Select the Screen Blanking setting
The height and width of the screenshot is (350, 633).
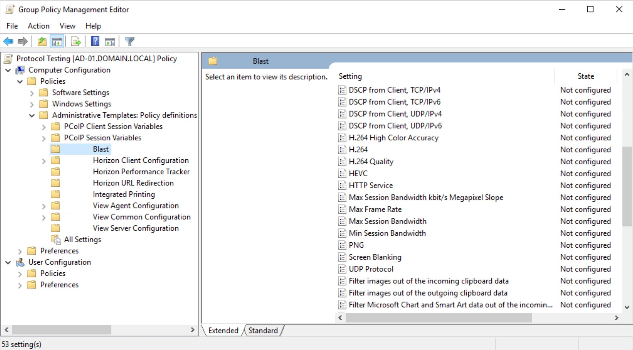pyautogui.click(x=375, y=257)
